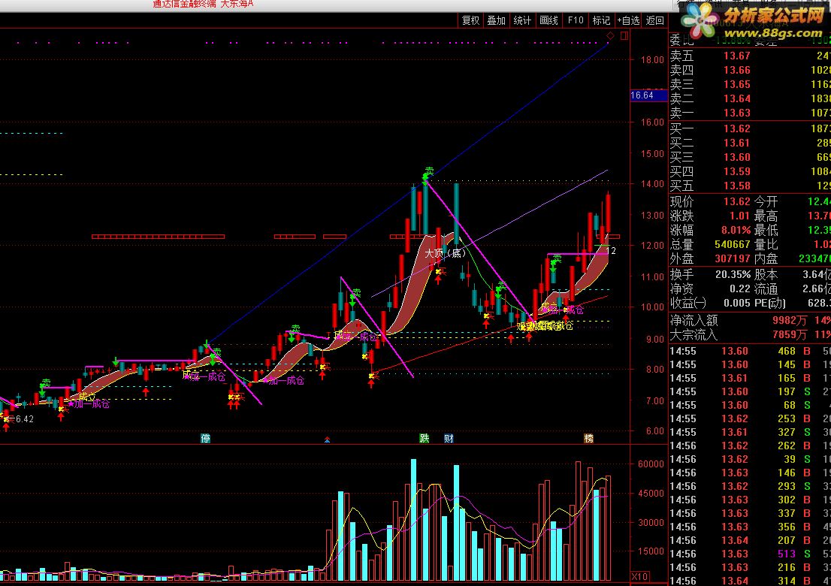
Task: Click the 涨跌 1.01 value
Action: 740,216
